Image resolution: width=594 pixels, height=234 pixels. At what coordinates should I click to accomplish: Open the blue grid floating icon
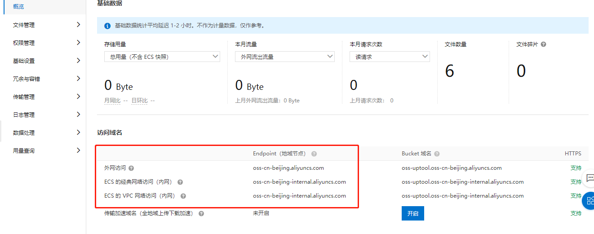click(x=589, y=201)
